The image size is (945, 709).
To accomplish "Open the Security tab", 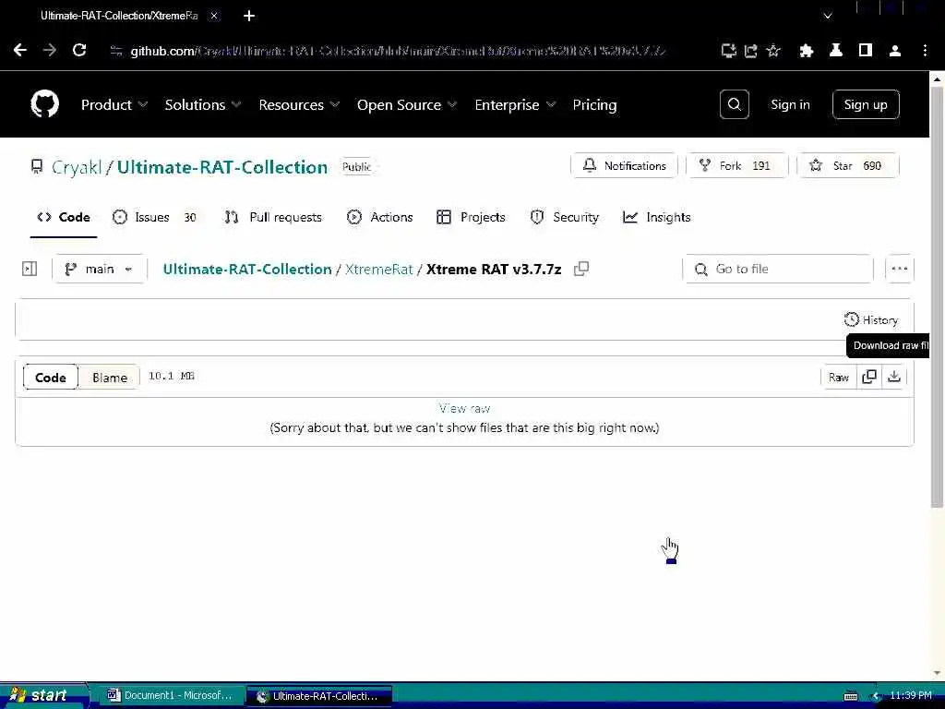I will (x=565, y=217).
